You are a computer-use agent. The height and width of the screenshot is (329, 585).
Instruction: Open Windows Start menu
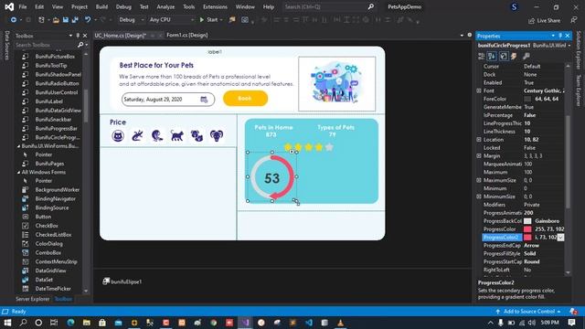(7, 323)
